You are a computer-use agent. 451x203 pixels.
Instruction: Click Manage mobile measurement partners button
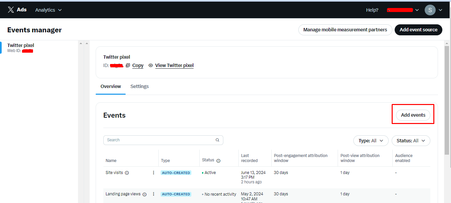[x=345, y=30]
